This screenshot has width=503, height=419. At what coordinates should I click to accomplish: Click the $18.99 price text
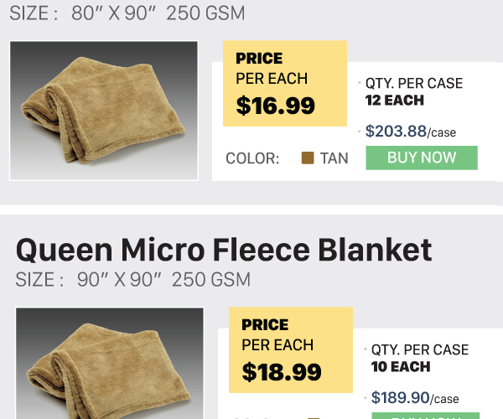282,372
